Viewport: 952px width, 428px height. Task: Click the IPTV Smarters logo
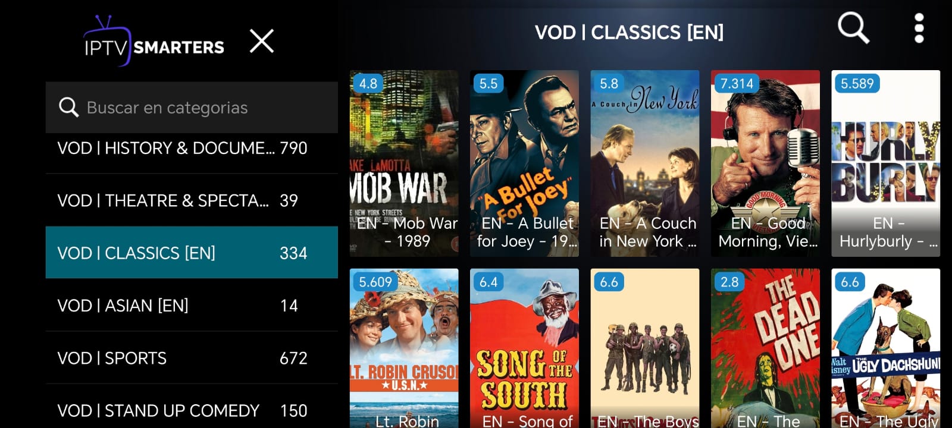[154, 42]
